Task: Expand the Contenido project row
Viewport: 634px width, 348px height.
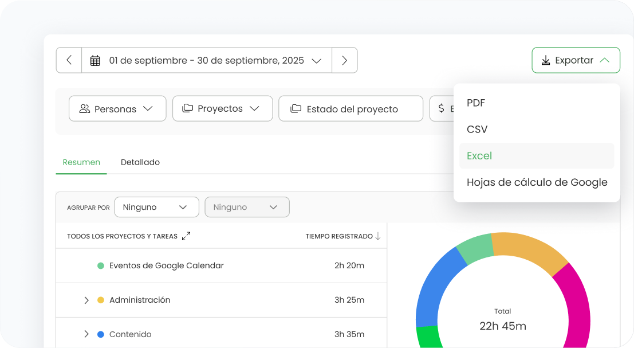Action: tap(86, 334)
